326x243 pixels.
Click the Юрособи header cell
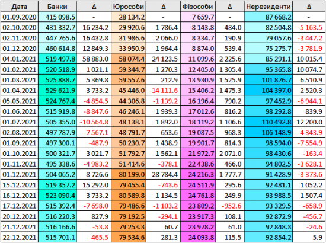pos(128,7)
